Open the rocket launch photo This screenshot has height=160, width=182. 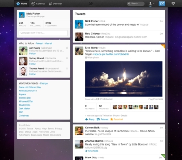pos(124,79)
